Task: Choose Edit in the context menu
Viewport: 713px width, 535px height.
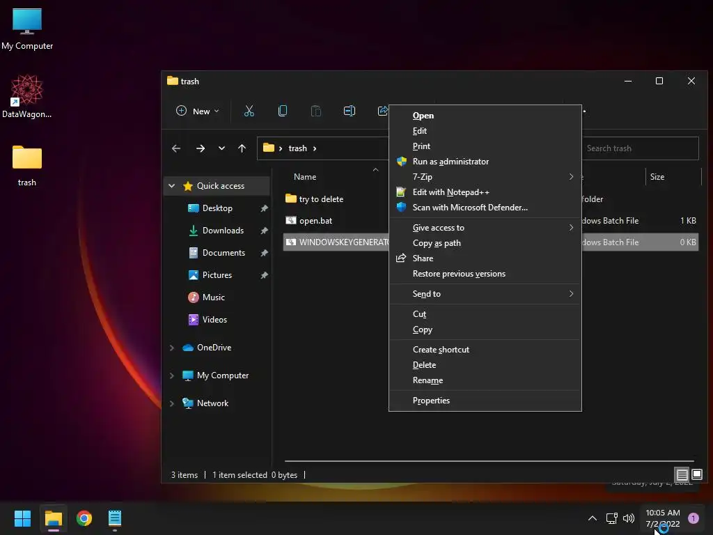Action: (485, 131)
